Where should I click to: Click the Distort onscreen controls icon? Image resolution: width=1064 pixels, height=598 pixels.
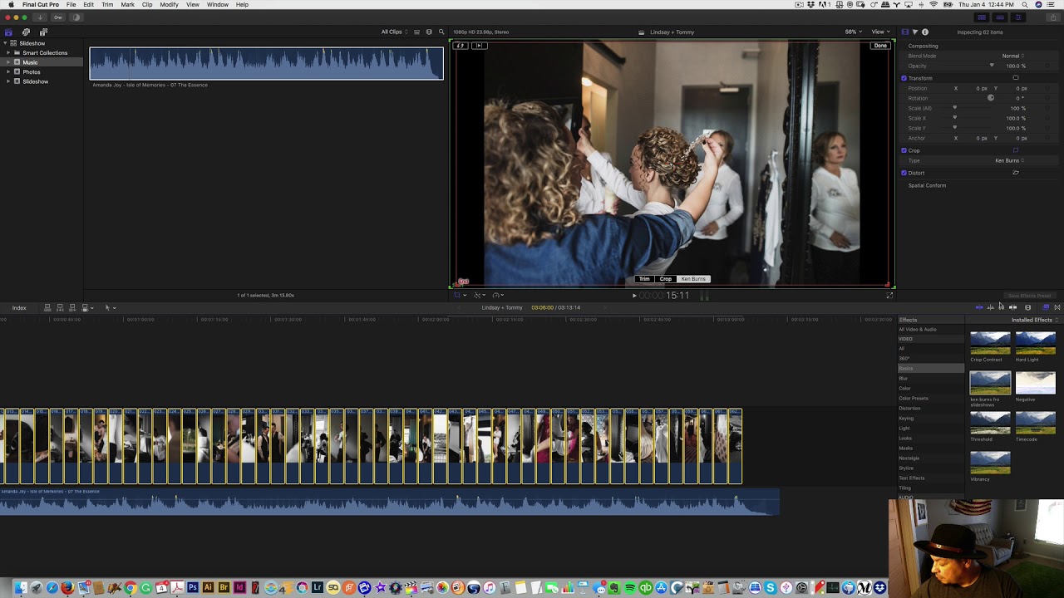[x=1015, y=173]
